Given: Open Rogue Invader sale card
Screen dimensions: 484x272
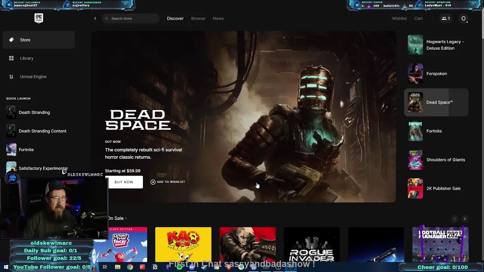Looking at the screenshot, I should pyautogui.click(x=312, y=244).
